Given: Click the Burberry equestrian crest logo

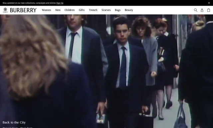Looking at the screenshot, I should [x=5, y=10].
